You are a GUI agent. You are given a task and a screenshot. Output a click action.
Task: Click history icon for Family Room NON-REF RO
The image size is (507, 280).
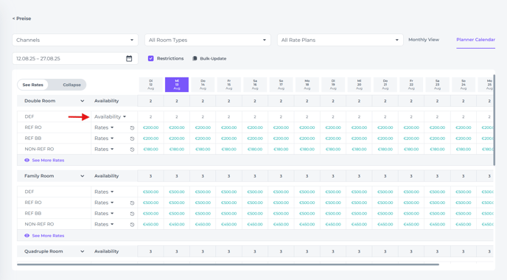[x=132, y=225]
